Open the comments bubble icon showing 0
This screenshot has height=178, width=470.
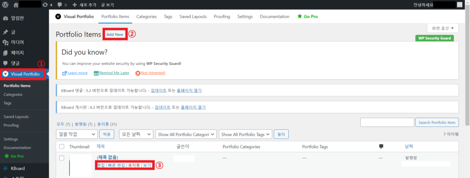[60, 5]
